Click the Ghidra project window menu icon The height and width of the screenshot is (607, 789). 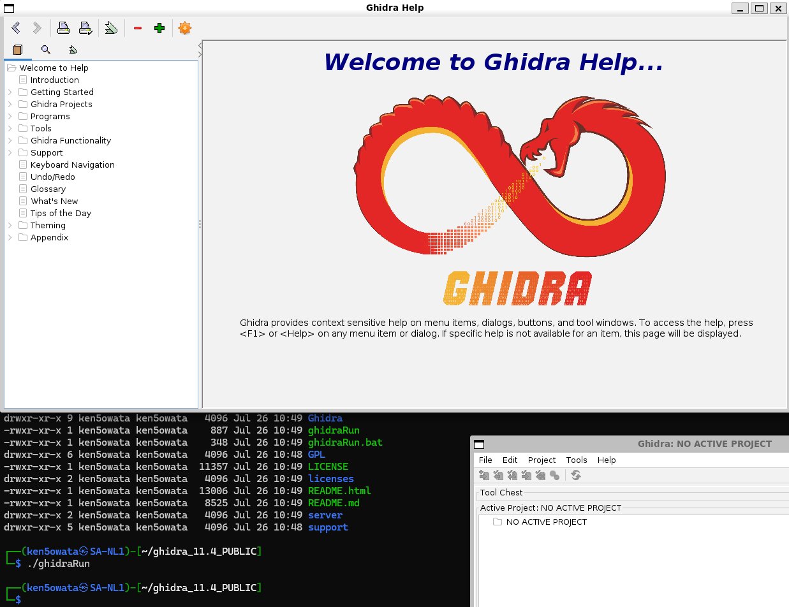click(479, 444)
